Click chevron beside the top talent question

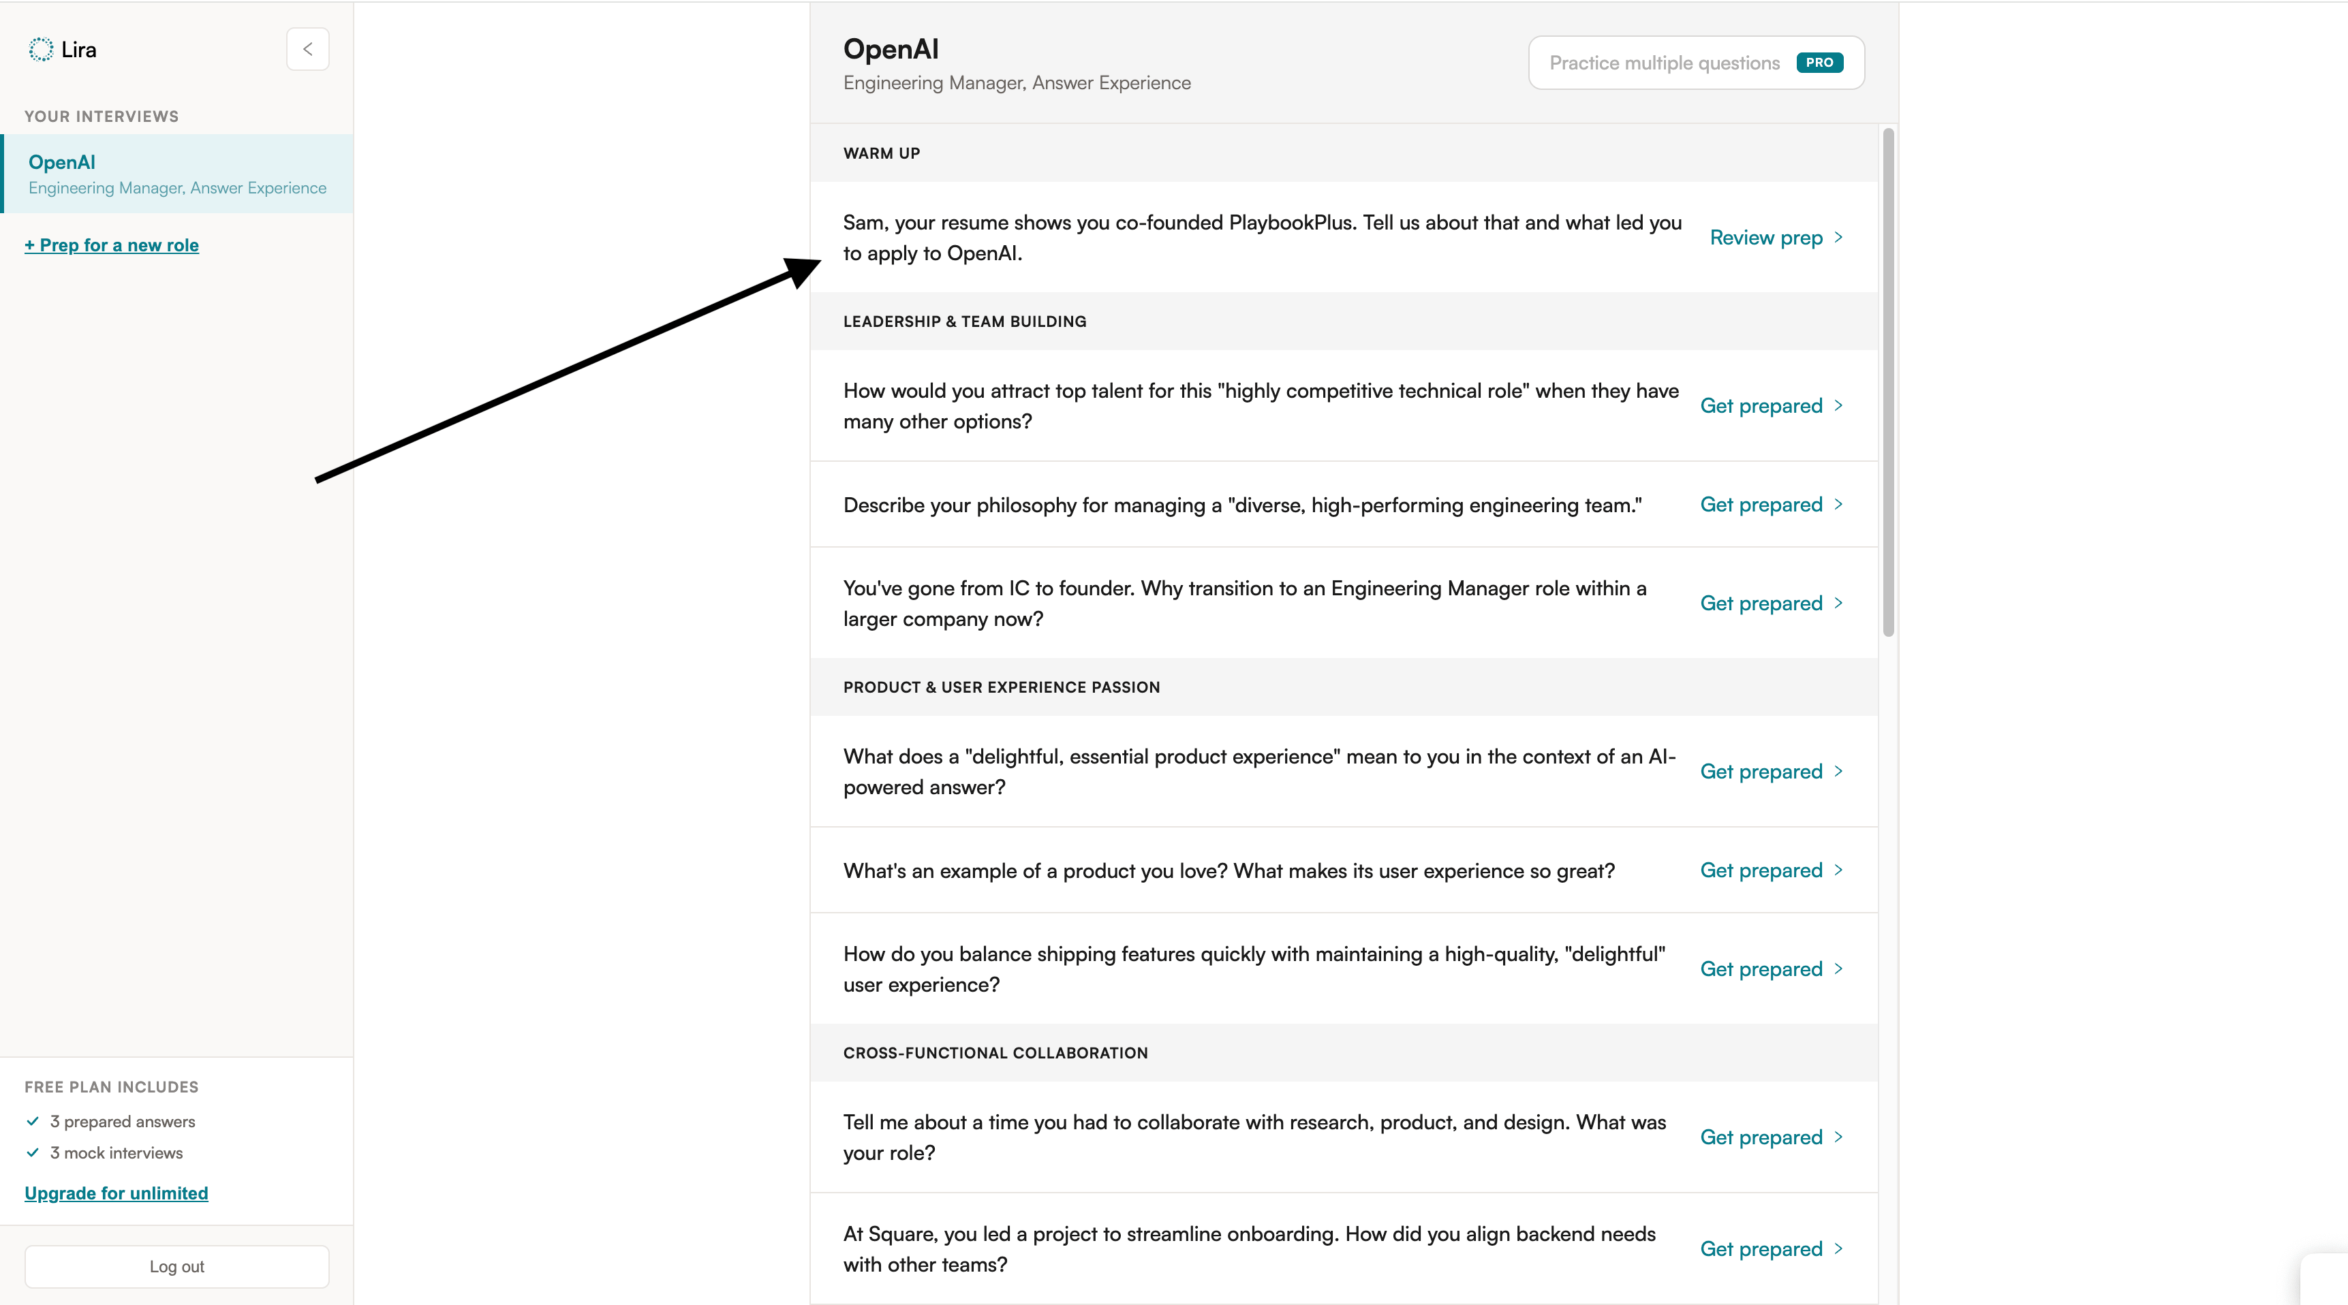1838,405
